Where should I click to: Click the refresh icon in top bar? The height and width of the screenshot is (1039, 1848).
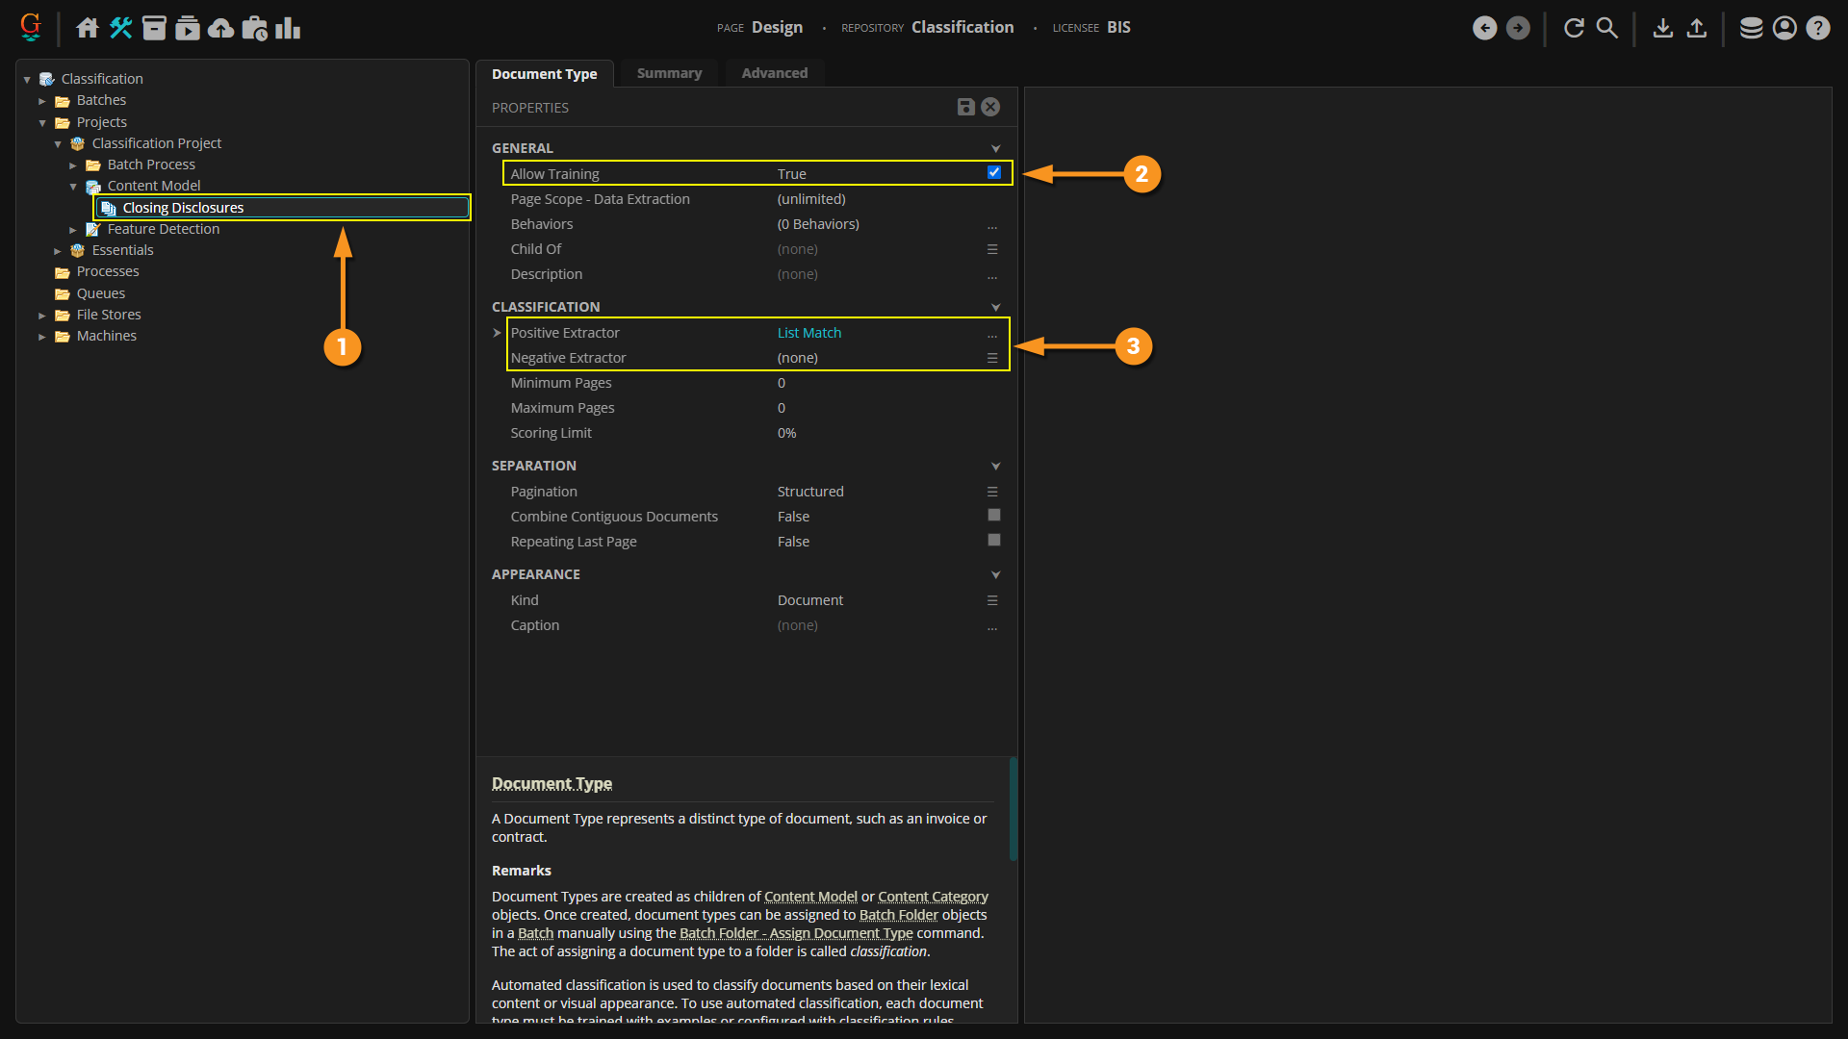[1574, 28]
